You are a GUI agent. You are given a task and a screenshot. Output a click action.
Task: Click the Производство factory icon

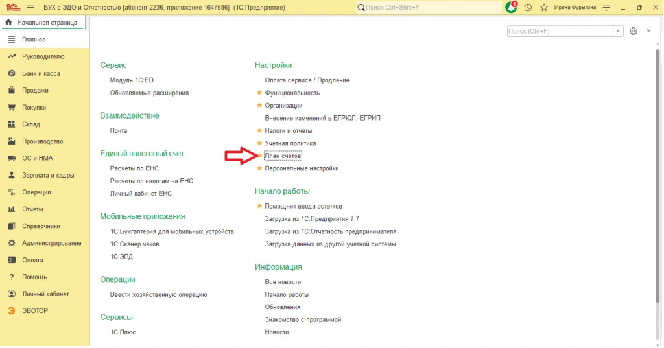pyautogui.click(x=12, y=141)
